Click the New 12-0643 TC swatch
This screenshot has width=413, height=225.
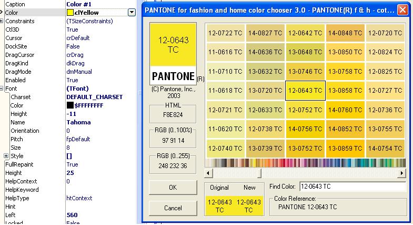(249, 206)
